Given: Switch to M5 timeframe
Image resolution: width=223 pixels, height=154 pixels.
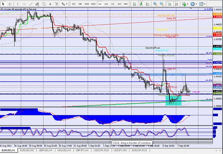Looking at the screenshot, I should [x=80, y=4].
